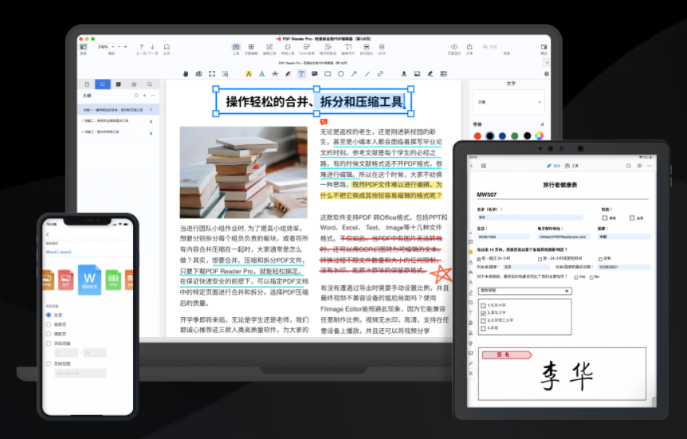The height and width of the screenshot is (439, 687).
Task: Select the yellow highlight A tool
Action: [249, 73]
